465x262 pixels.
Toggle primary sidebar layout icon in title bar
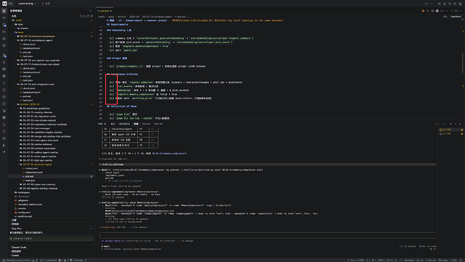pyautogui.click(x=439, y=3)
